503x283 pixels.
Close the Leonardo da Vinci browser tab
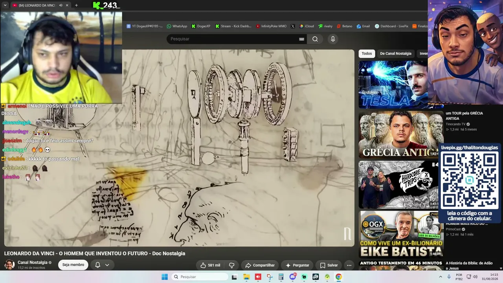[67, 6]
